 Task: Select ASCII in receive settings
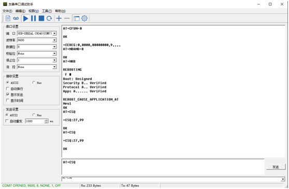(x=12, y=83)
